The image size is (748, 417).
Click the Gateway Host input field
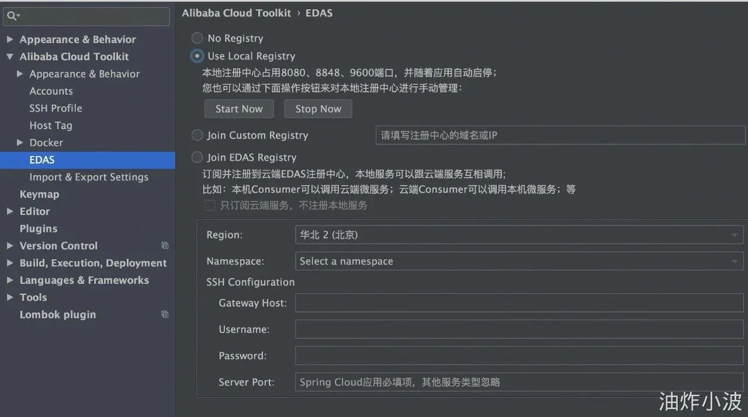click(x=519, y=303)
